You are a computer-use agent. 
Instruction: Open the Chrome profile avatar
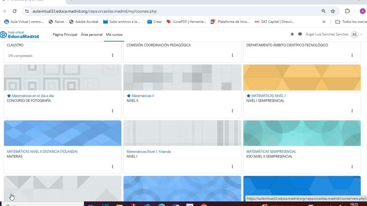click(363, 11)
